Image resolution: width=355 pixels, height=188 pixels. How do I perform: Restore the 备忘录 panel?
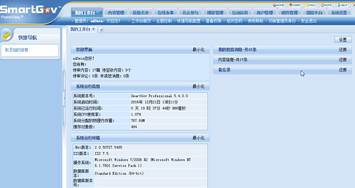[x=343, y=70]
